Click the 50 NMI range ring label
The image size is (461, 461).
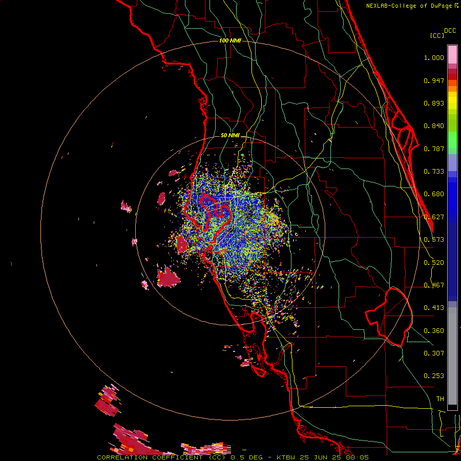click(230, 136)
